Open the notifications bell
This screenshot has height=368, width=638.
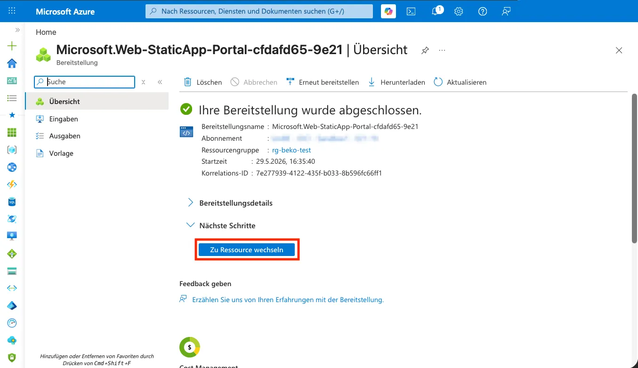pos(436,11)
